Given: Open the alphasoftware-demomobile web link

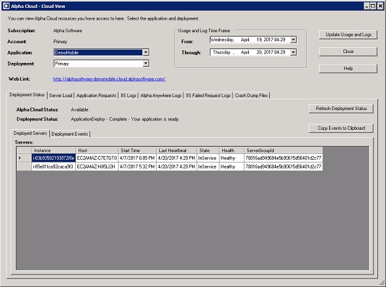Looking at the screenshot, I should [x=109, y=79].
